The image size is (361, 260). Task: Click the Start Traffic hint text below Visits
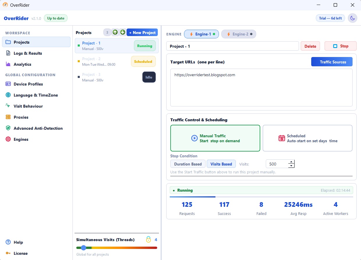[223, 172]
